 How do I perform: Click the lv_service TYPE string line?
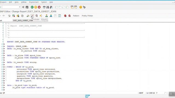[33, 51]
